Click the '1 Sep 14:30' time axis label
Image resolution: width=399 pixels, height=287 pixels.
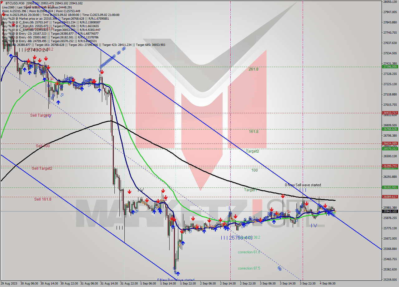[x=168, y=284]
